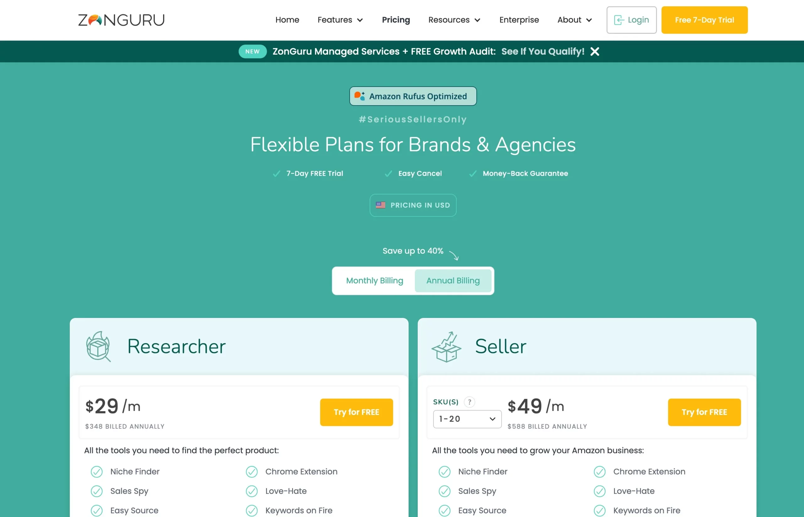The height and width of the screenshot is (517, 804).
Task: Click the Login user icon
Action: point(619,20)
